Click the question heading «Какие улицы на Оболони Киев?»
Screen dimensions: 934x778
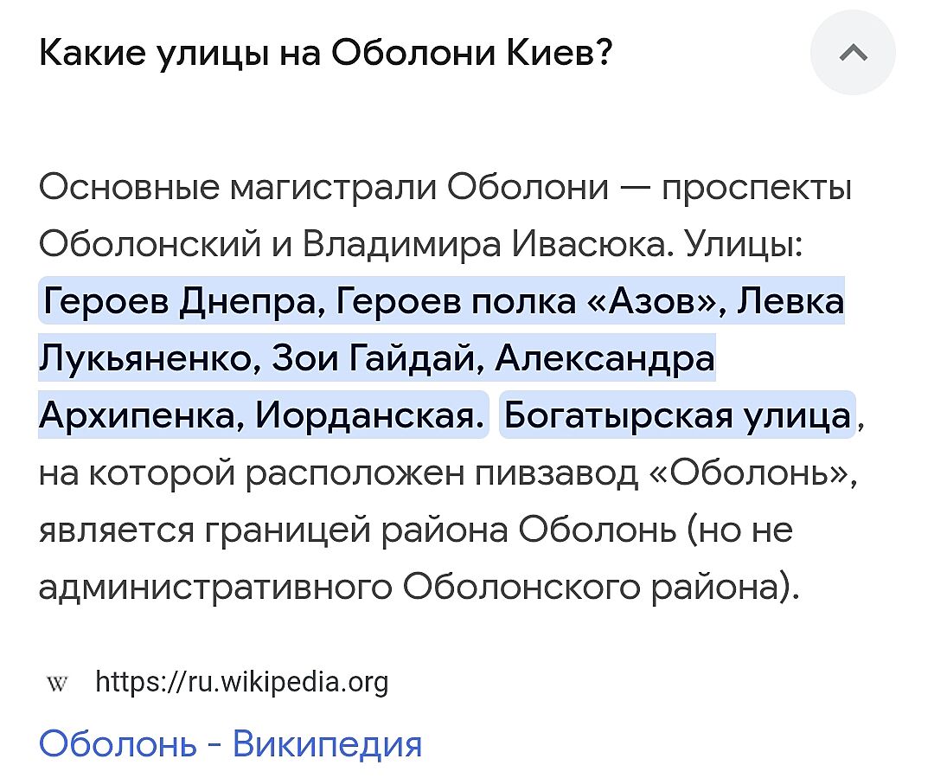pyautogui.click(x=325, y=55)
